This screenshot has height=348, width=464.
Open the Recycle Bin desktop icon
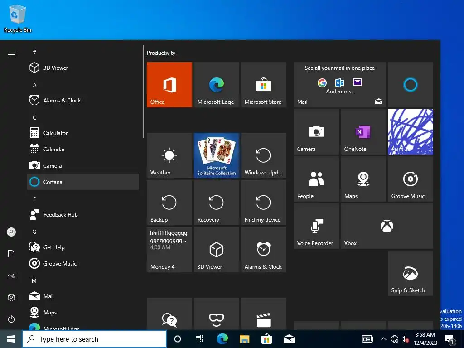[x=18, y=18]
